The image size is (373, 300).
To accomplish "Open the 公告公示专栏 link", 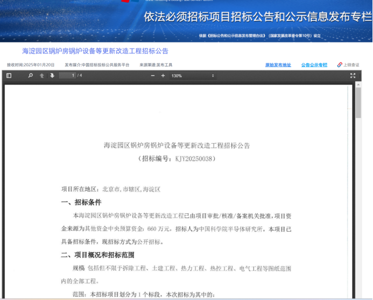I will [x=314, y=65].
